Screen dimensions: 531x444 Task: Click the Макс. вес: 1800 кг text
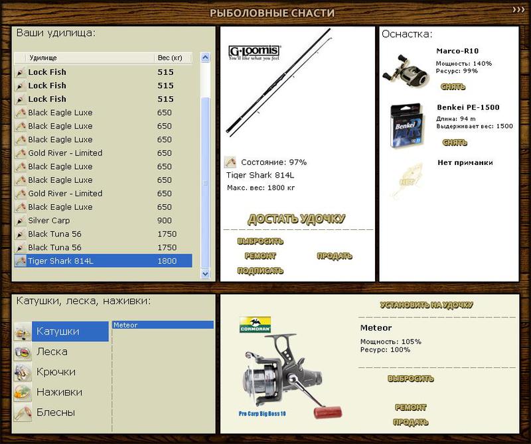(x=261, y=188)
